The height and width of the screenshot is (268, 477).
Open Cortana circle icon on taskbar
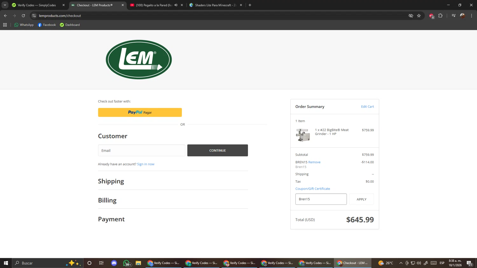point(89,263)
